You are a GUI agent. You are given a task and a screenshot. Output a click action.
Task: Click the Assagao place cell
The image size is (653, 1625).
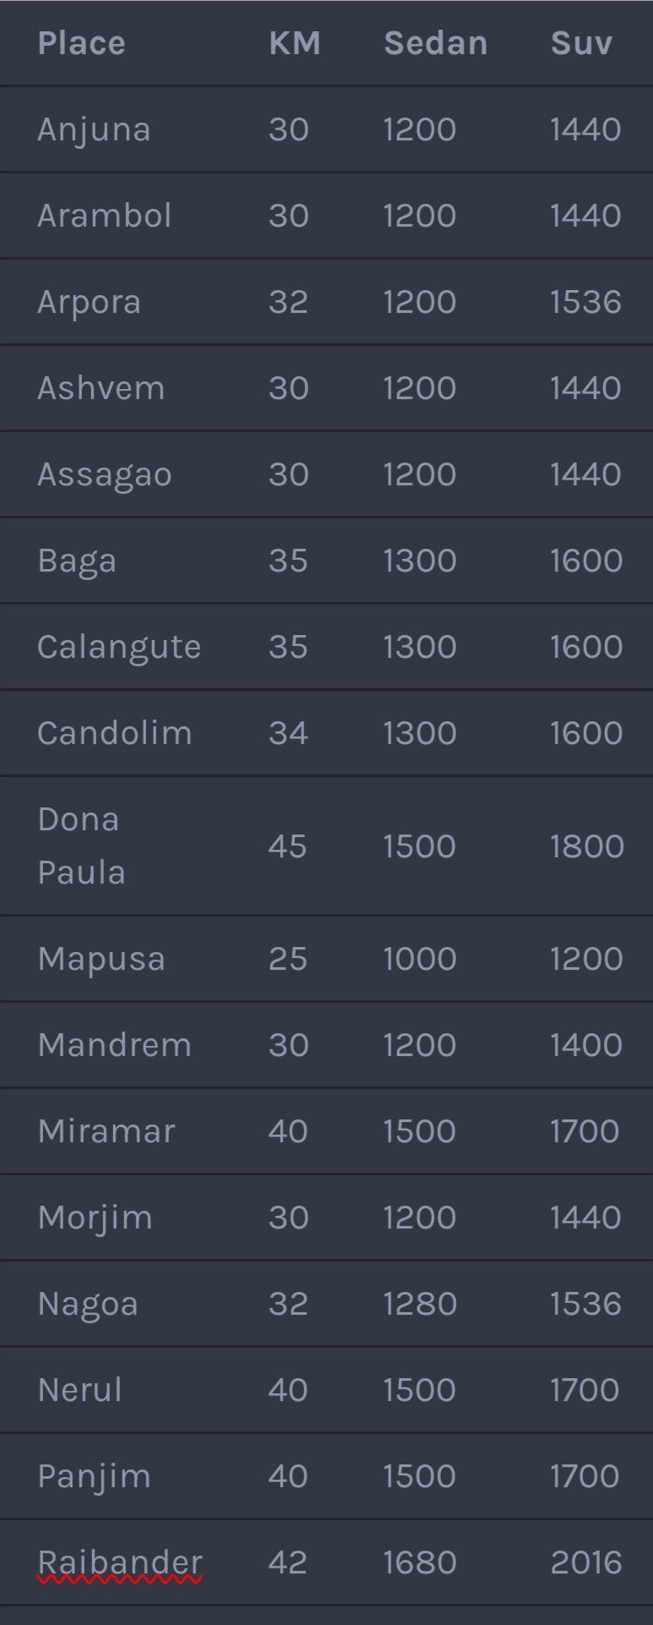click(x=105, y=476)
